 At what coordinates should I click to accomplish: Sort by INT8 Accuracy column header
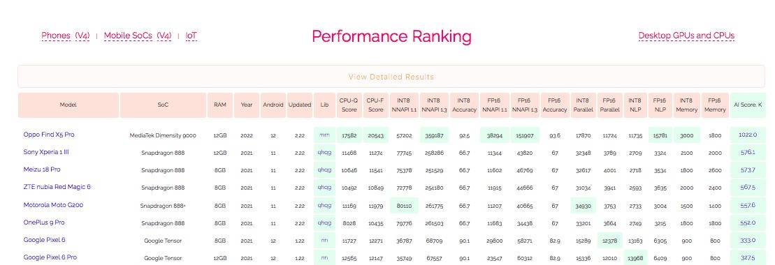tap(464, 105)
